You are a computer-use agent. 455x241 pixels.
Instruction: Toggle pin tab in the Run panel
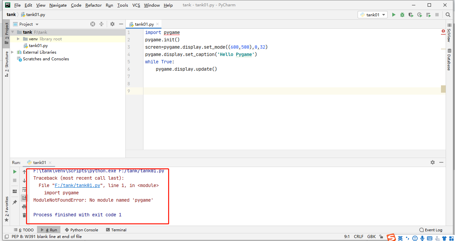click(15, 202)
